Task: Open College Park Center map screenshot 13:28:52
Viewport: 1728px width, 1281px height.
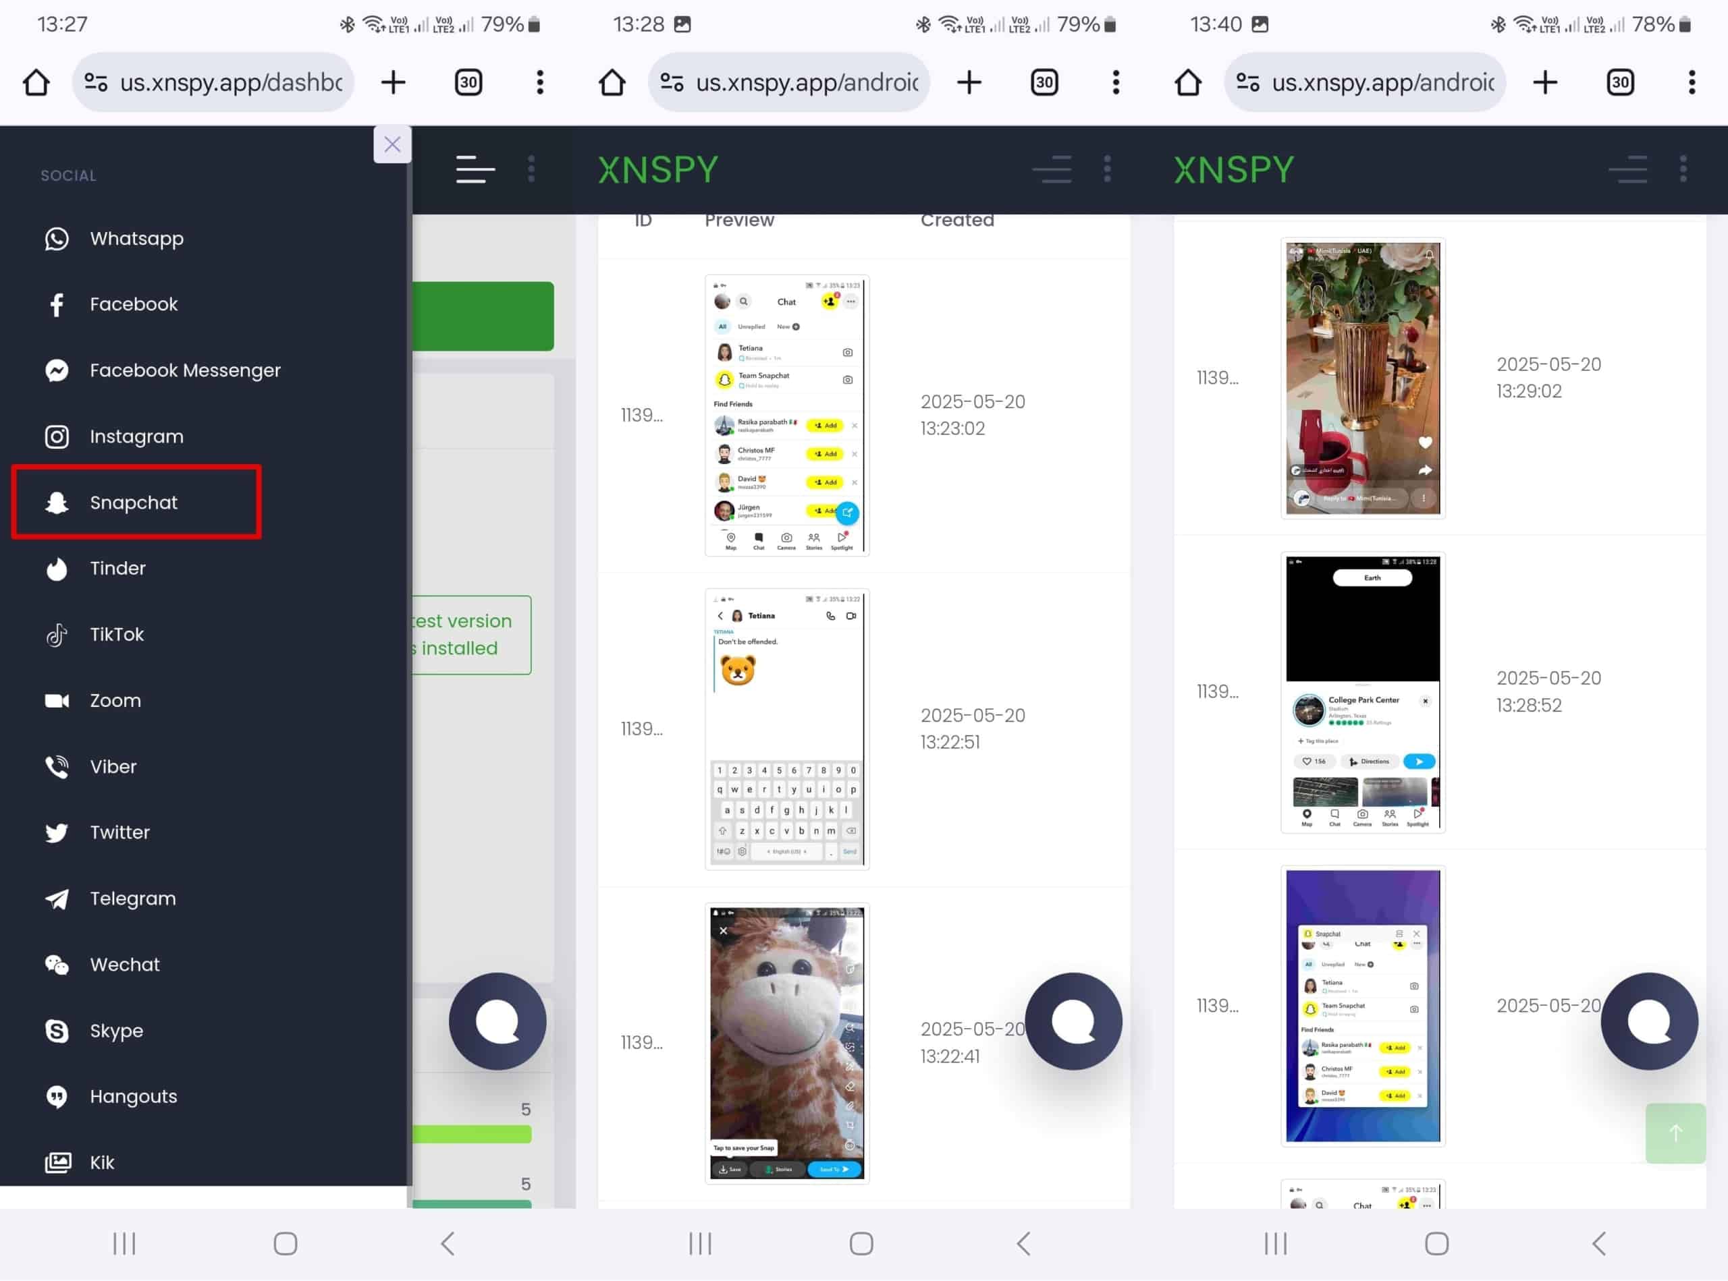Action: pos(1363,691)
